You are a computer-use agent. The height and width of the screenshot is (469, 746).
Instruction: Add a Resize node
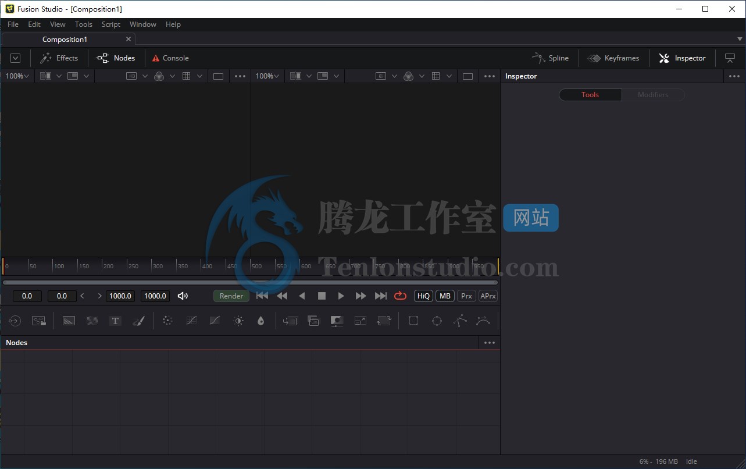(x=360, y=321)
